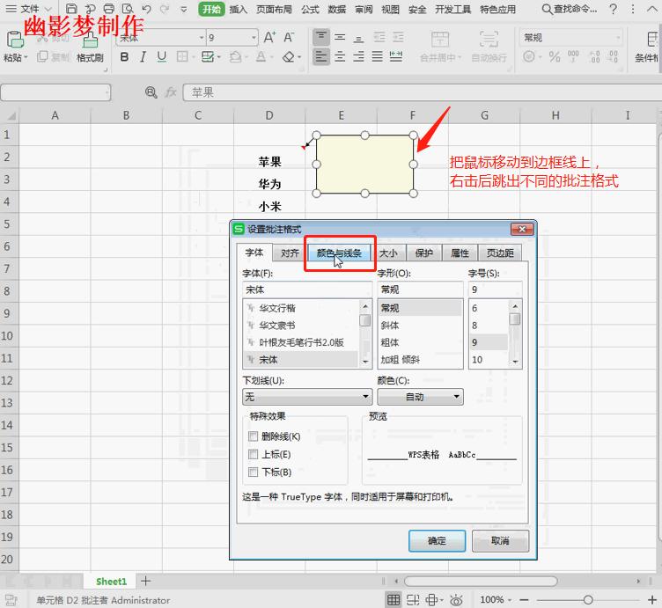This screenshot has height=608, width=662.
Task: Click the percent style icon
Action: coord(555,56)
